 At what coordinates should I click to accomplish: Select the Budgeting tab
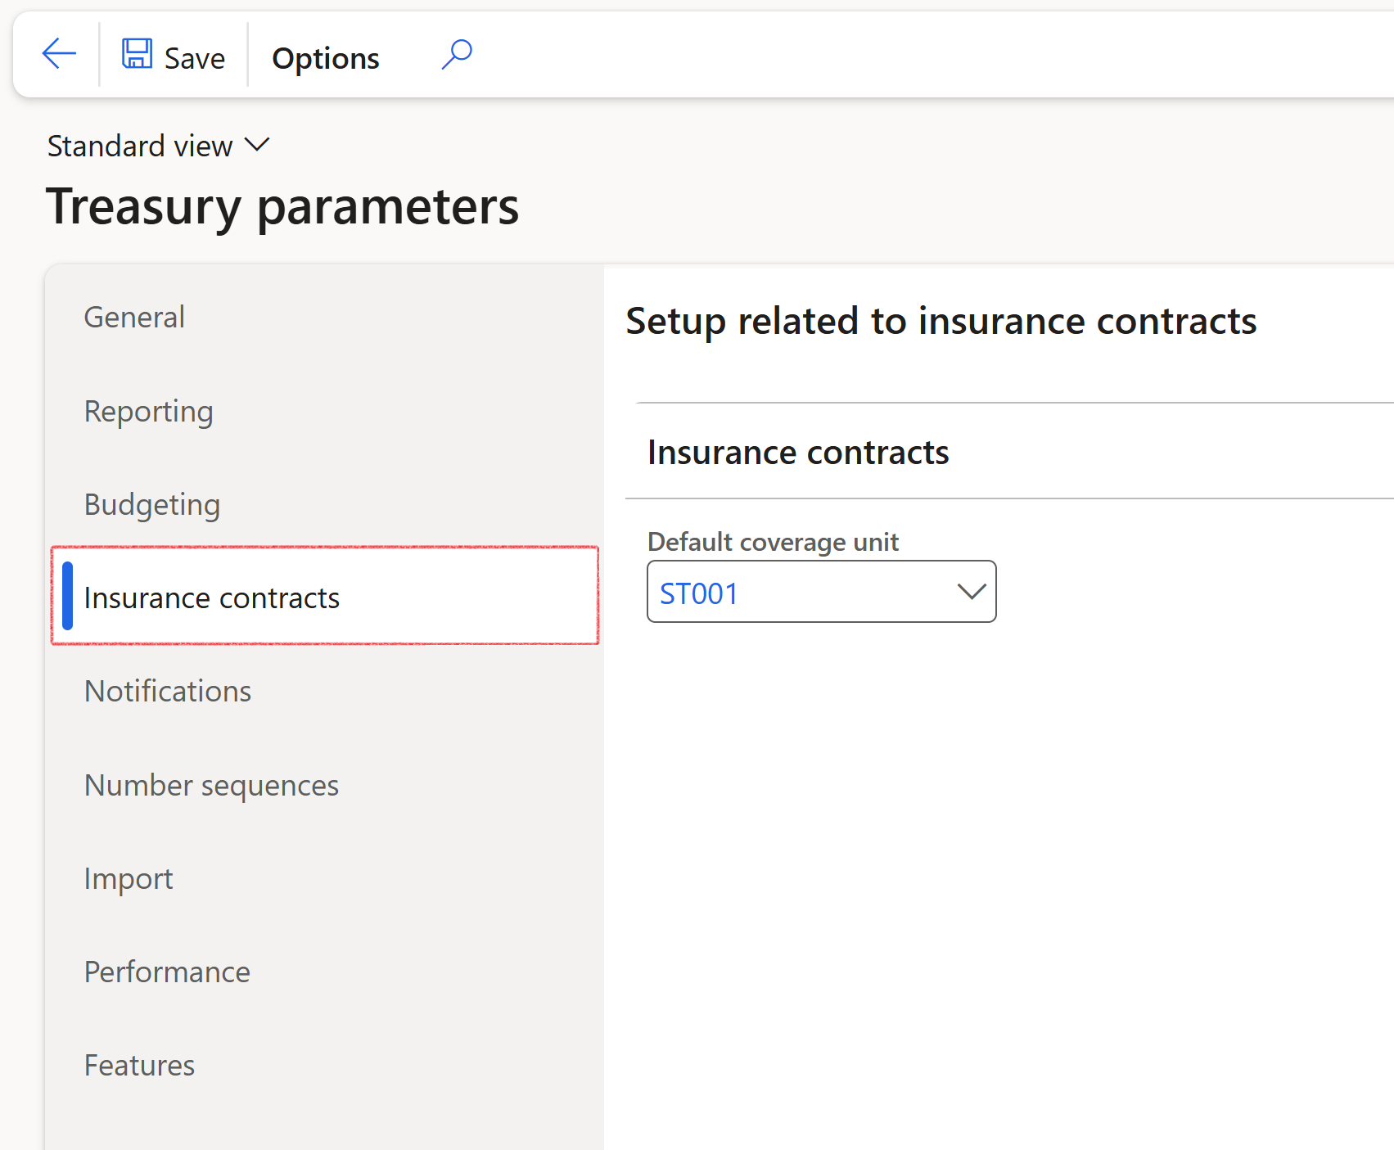[152, 505]
